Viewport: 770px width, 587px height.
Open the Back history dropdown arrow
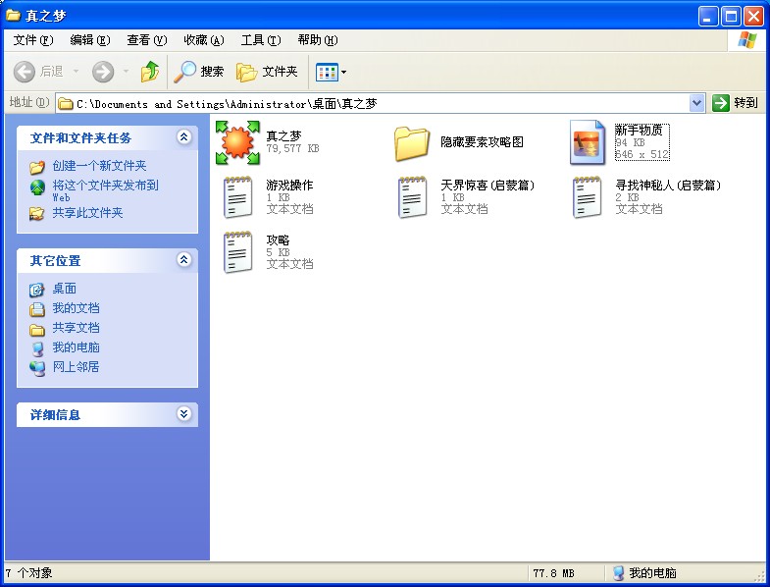pos(76,72)
